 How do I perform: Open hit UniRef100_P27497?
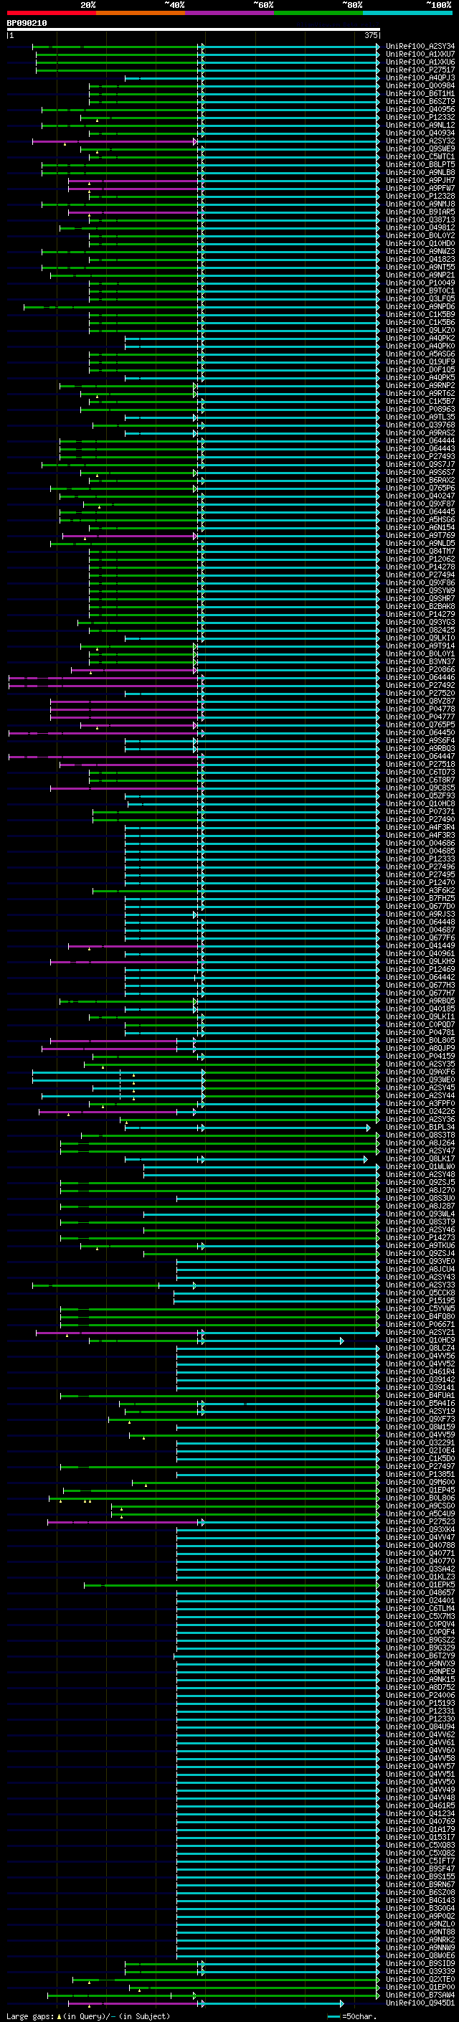pyautogui.click(x=420, y=1467)
